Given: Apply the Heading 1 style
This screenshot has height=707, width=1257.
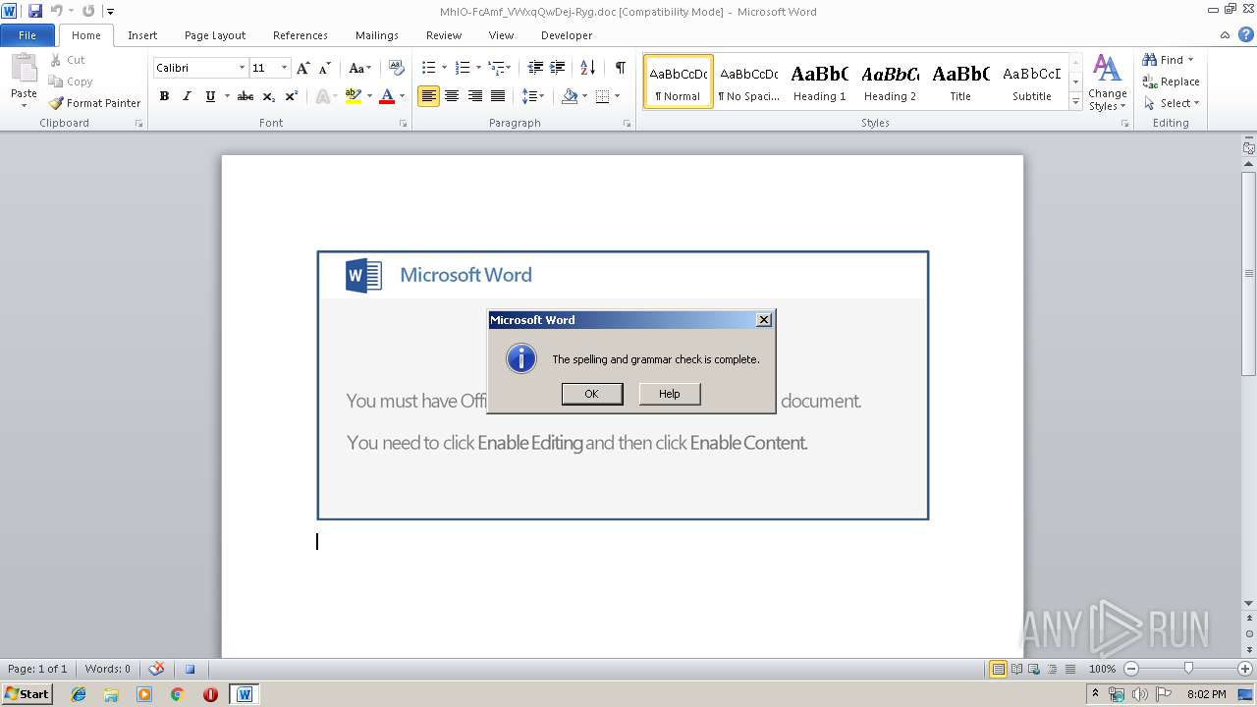Looking at the screenshot, I should [820, 82].
